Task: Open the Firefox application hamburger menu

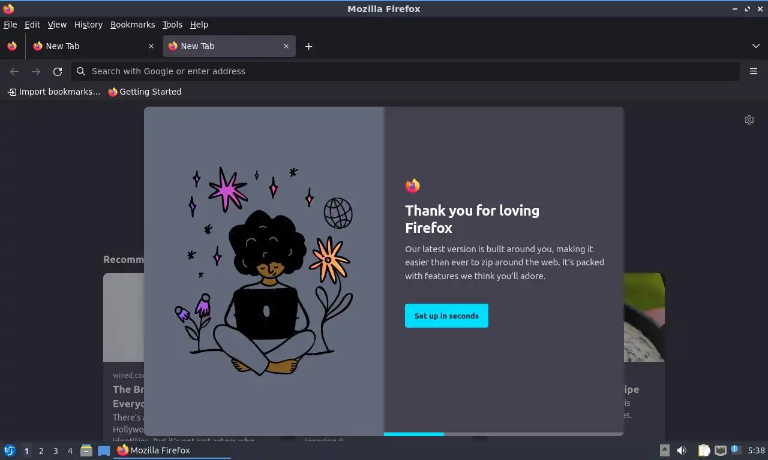Action: (x=754, y=71)
